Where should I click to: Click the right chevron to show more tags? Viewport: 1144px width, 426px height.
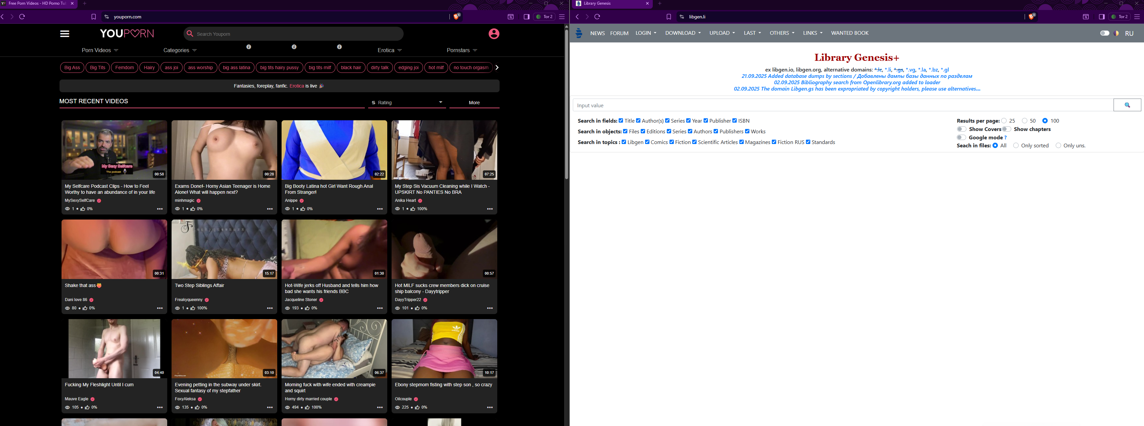pyautogui.click(x=497, y=67)
